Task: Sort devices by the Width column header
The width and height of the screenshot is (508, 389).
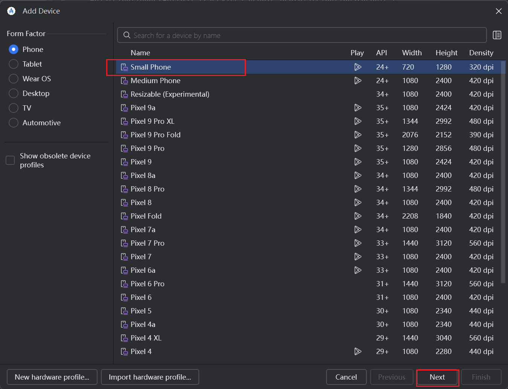Action: 412,53
